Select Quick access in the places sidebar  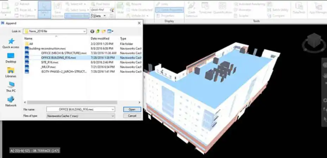click(x=11, y=44)
